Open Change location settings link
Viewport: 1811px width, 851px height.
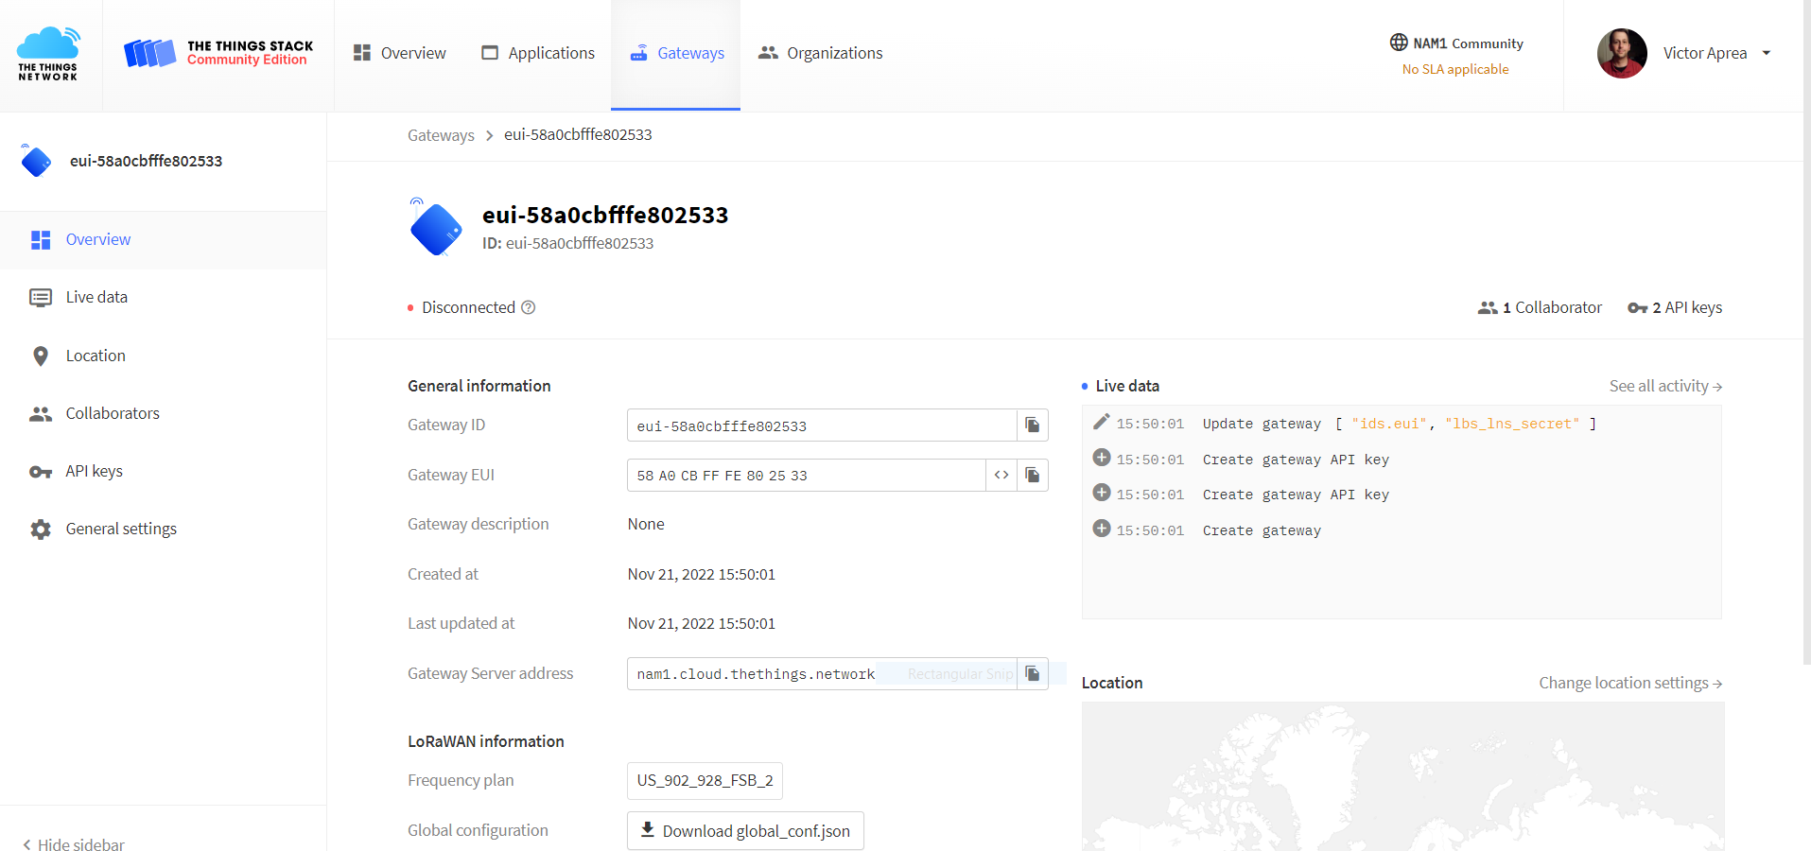(1629, 683)
